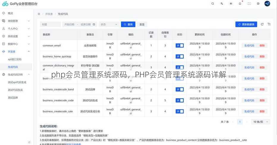
Task: Toggle status switch for common_email
Action: (180, 45)
